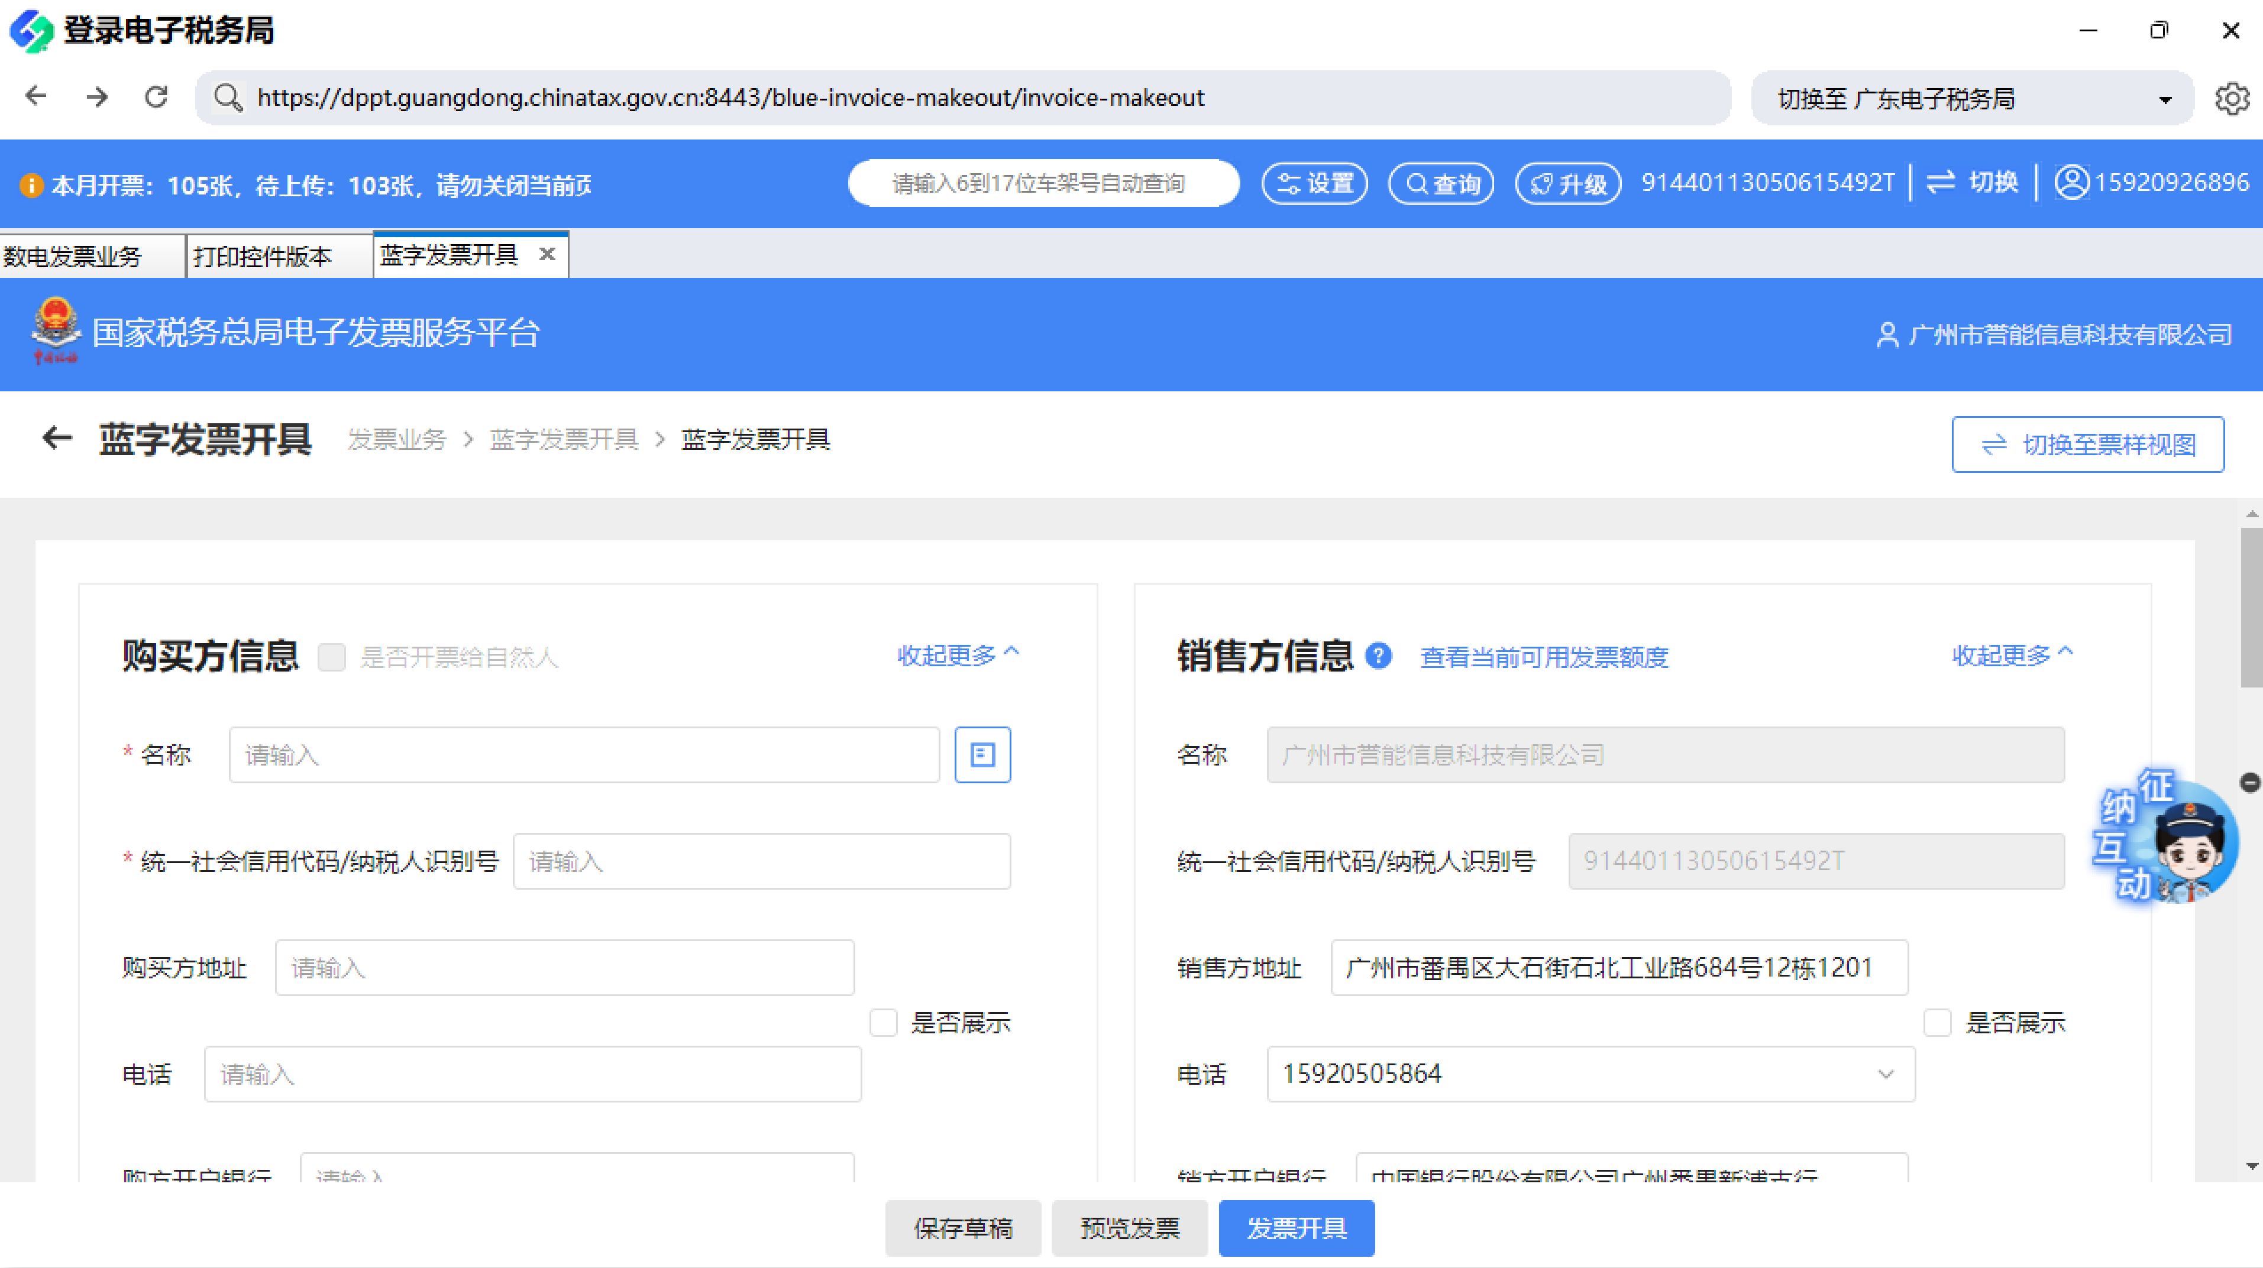Enable seller 是否展示 checkbox

pyautogui.click(x=1937, y=1022)
